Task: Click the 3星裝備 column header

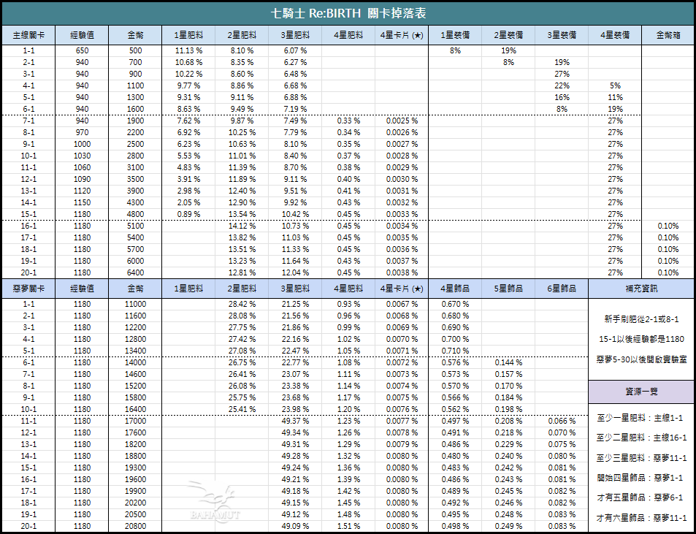Action: coord(562,35)
